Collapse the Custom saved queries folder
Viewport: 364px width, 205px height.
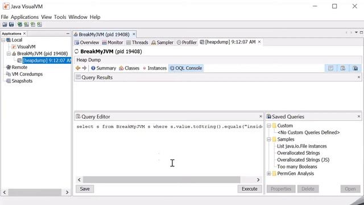tap(269, 126)
